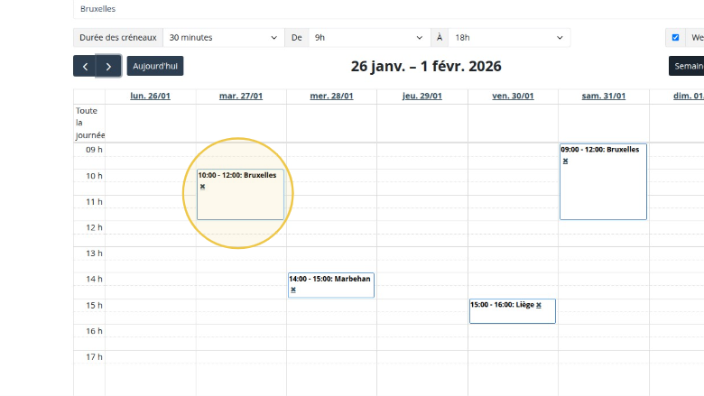Screen dimensions: 704x396
Task: Delete the Tuesday 10:00 Bruxelles event
Action: pyautogui.click(x=202, y=187)
